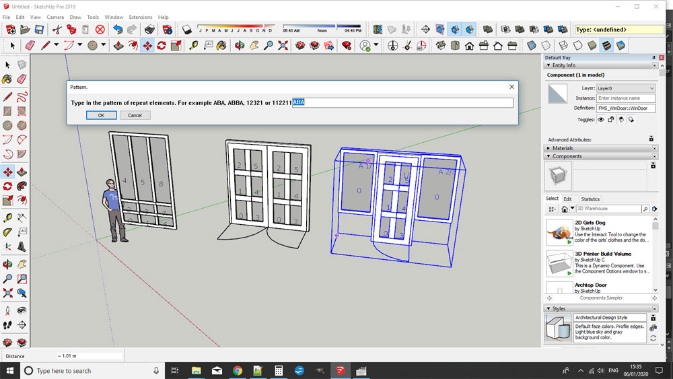Activate the Rotate tool in toolbar
673x379 pixels.
[x=162, y=45]
